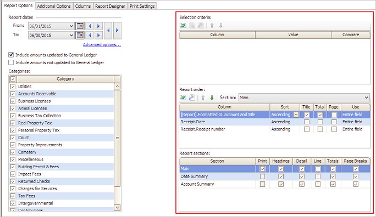Select the Real Property Tax category row
The image size is (376, 217).
tap(62, 123)
